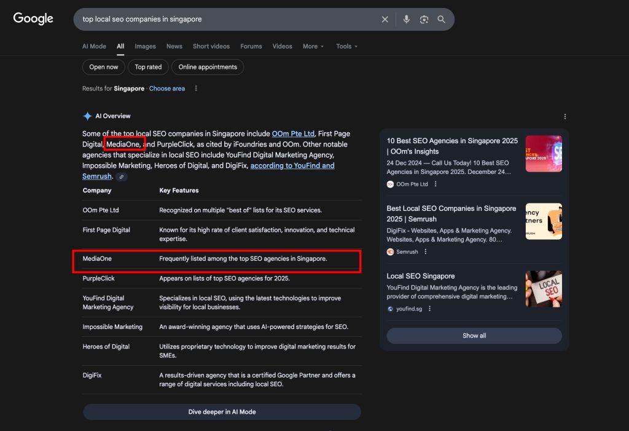Screen dimensions: 629x431
Task: Switch to Images tab
Action: coord(145,46)
